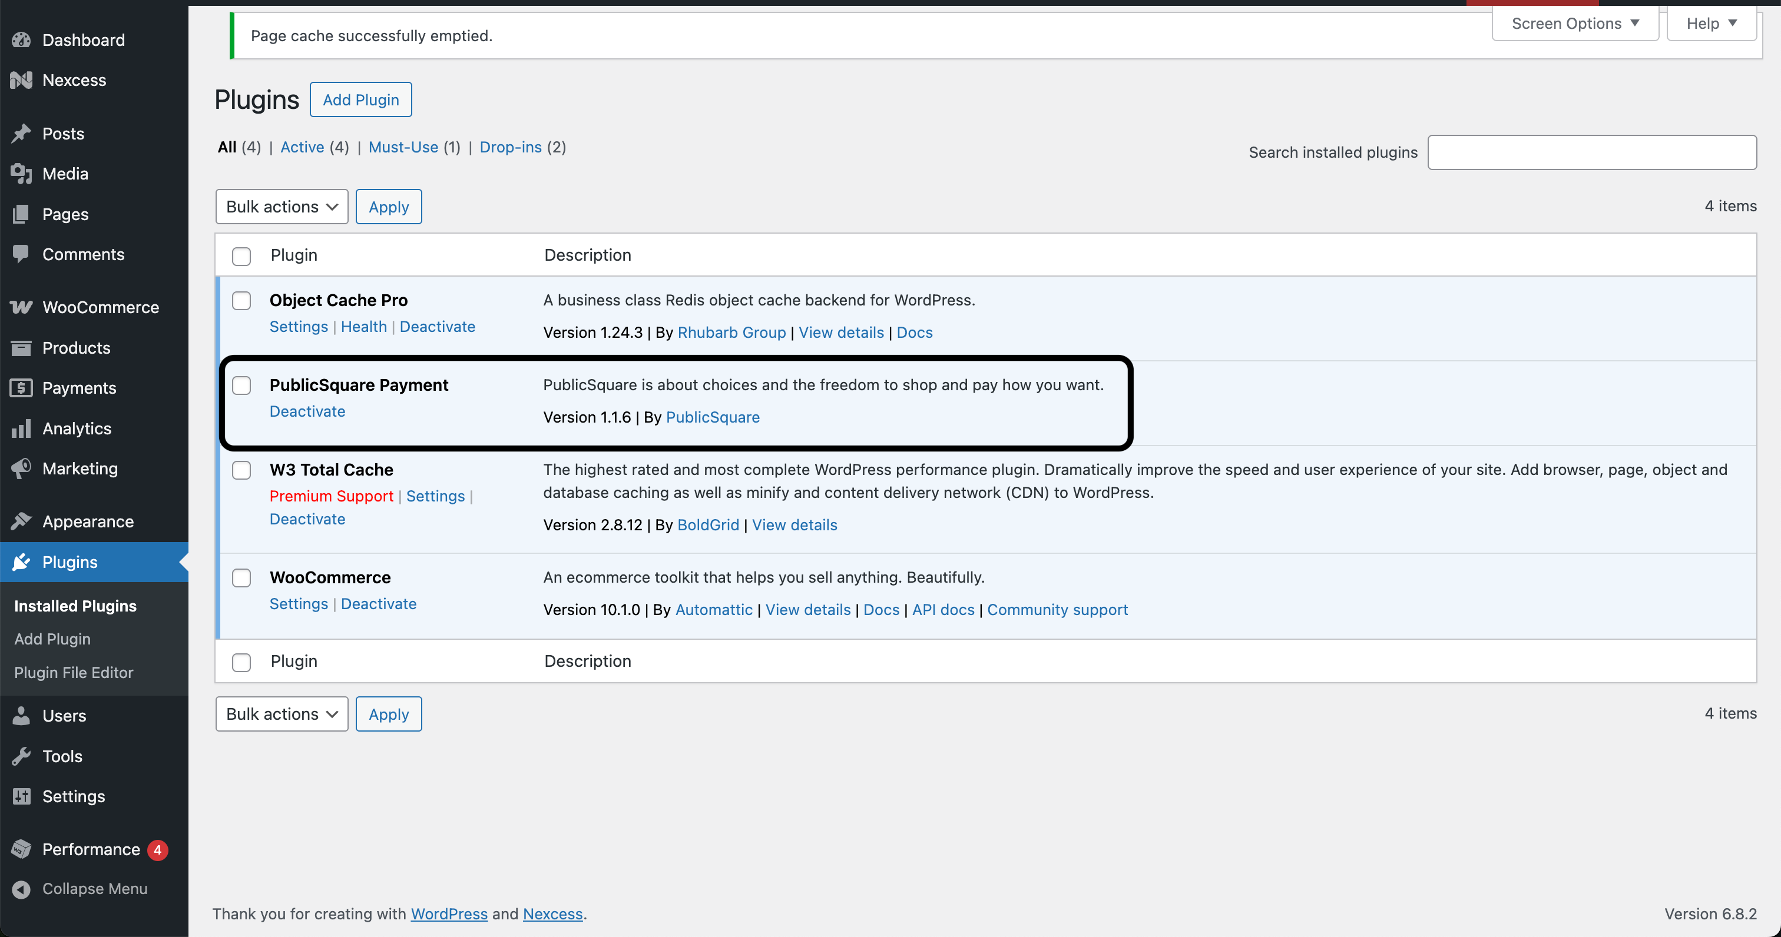Click the Add Plugin button beside heading
Viewport: 1781px width, 937px height.
[361, 99]
